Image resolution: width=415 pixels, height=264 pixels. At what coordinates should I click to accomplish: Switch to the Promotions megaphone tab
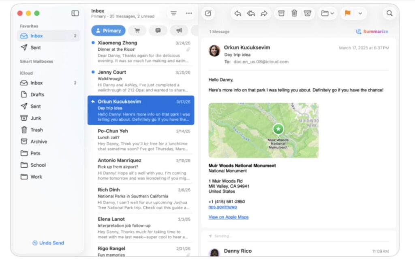tap(179, 31)
